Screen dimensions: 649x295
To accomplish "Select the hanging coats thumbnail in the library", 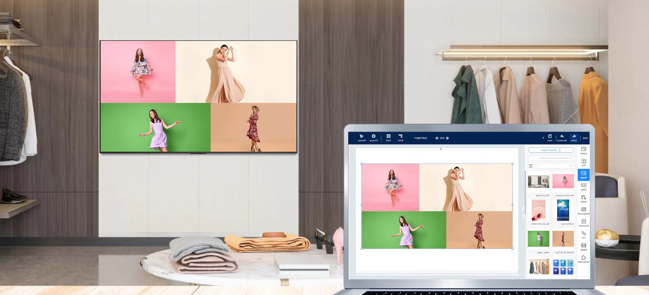I will (538, 267).
